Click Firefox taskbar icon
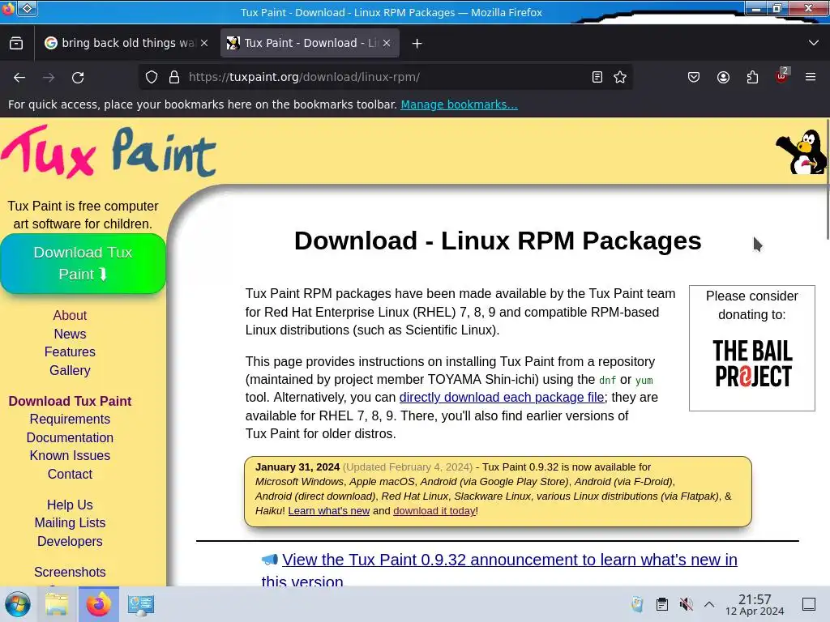This screenshot has height=622, width=830. tap(99, 604)
